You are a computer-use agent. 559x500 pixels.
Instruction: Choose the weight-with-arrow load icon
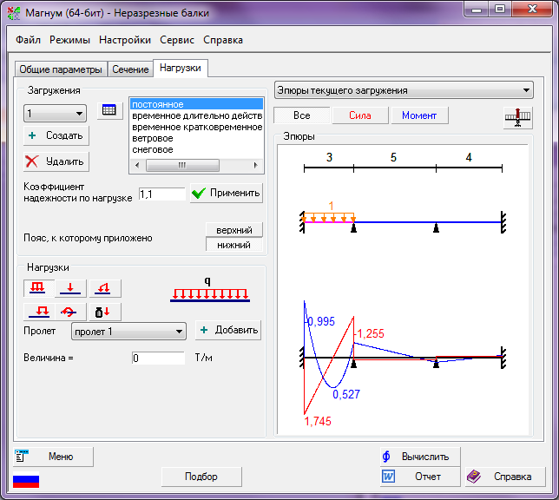[105, 312]
